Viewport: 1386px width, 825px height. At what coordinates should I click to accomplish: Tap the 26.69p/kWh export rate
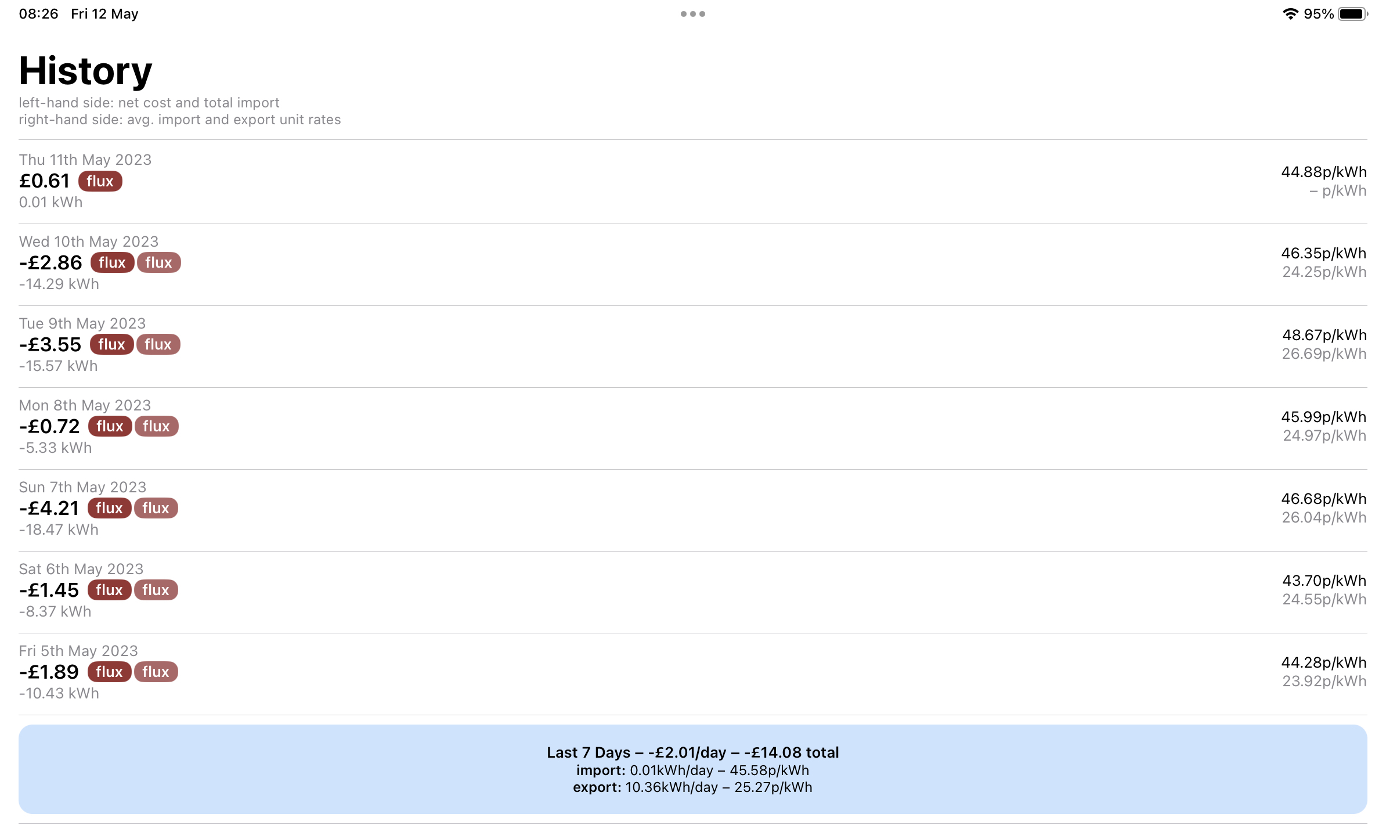click(x=1324, y=354)
